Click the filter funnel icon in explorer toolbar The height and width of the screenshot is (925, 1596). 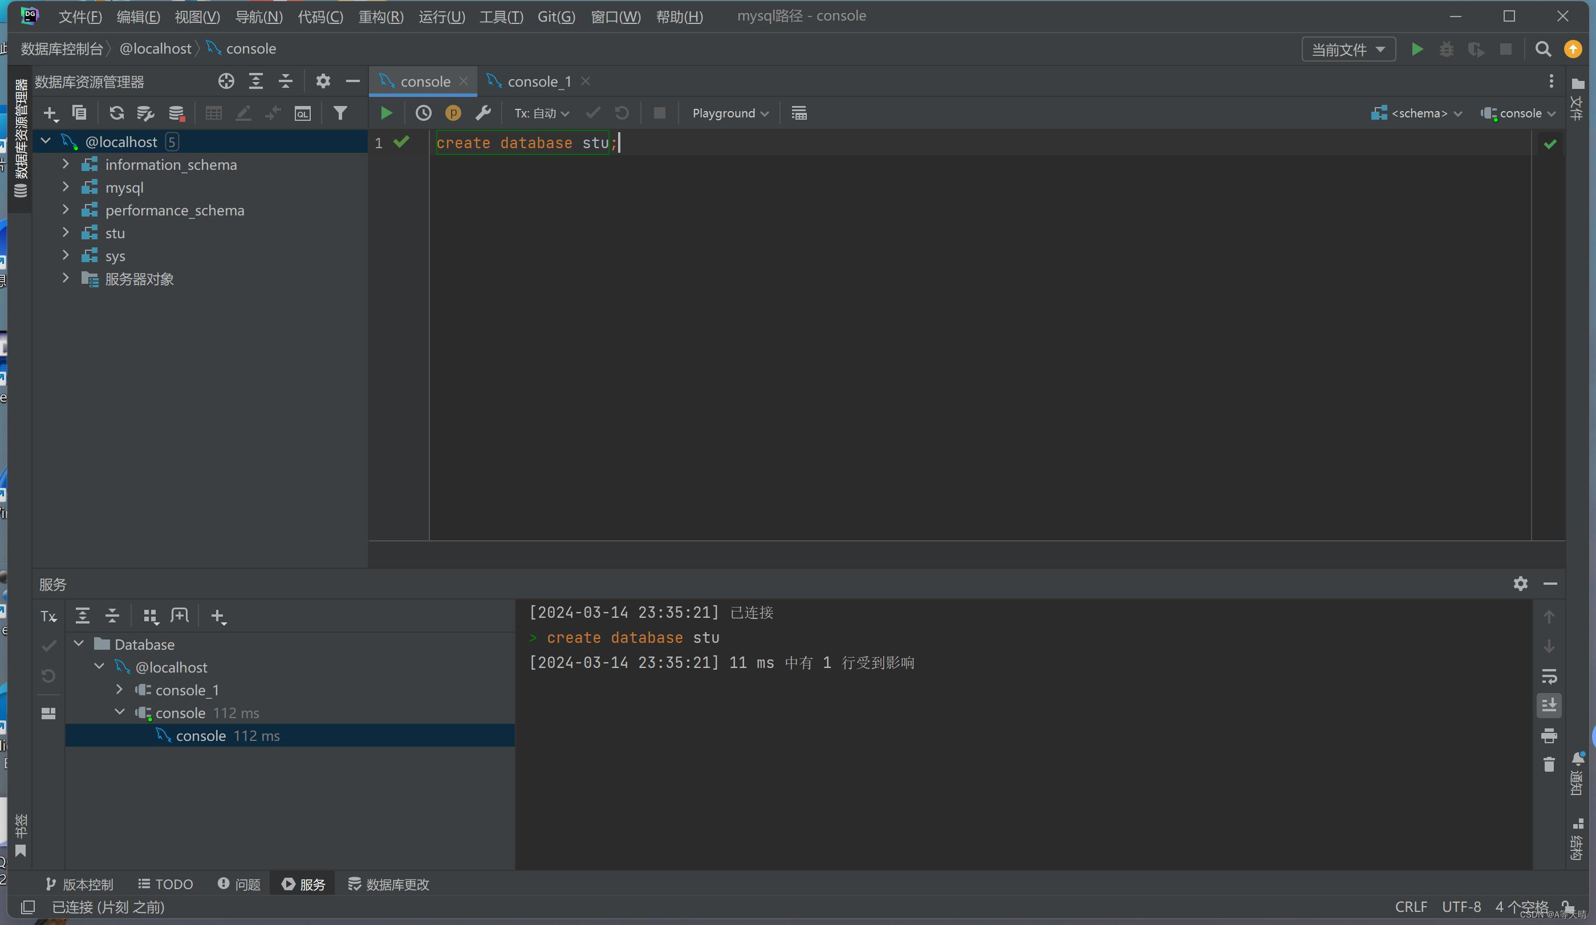(x=340, y=113)
